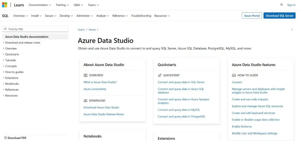Open the Install menu

pyautogui.click(x=36, y=16)
